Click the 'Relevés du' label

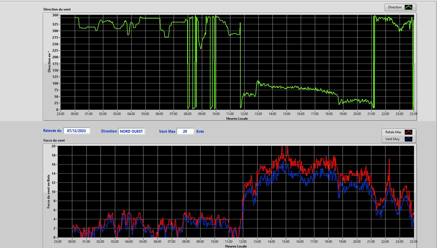click(x=52, y=130)
